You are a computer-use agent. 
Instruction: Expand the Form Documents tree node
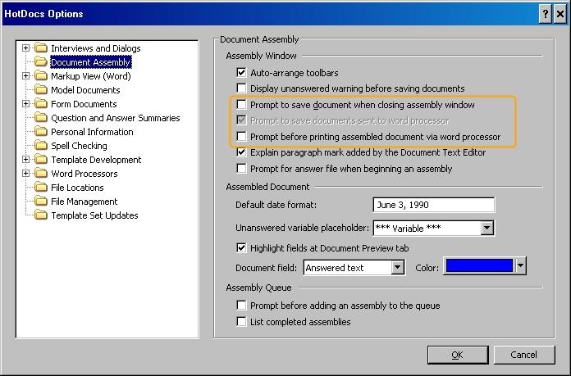click(25, 104)
